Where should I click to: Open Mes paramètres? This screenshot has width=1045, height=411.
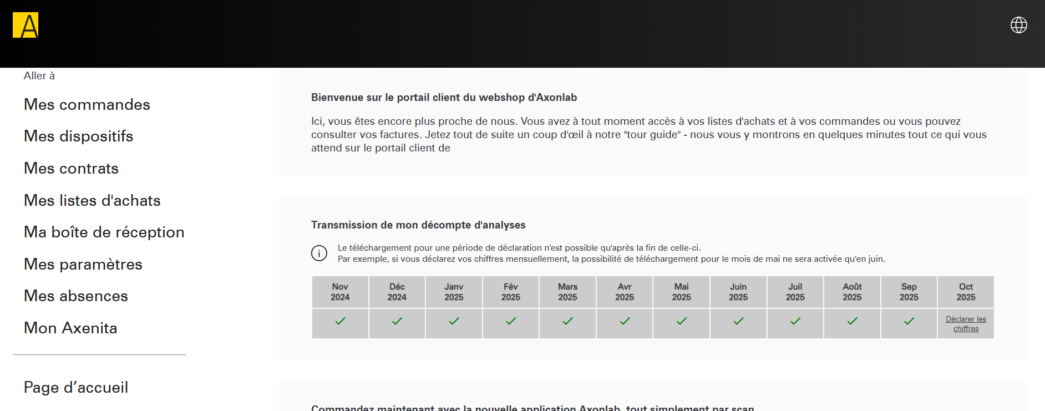(x=83, y=264)
